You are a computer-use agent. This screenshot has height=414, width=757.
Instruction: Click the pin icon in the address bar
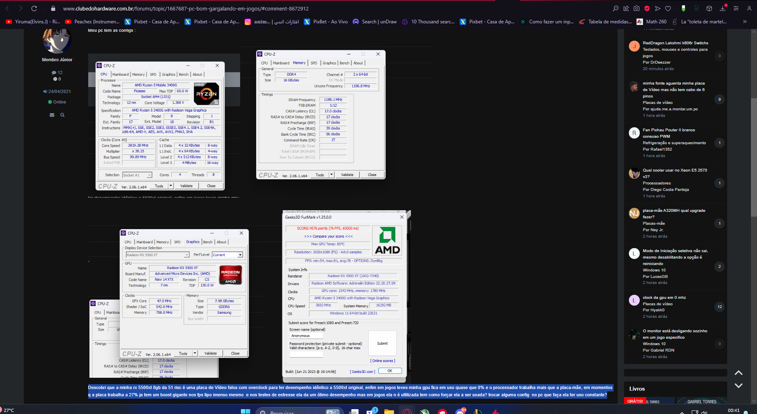626,8
